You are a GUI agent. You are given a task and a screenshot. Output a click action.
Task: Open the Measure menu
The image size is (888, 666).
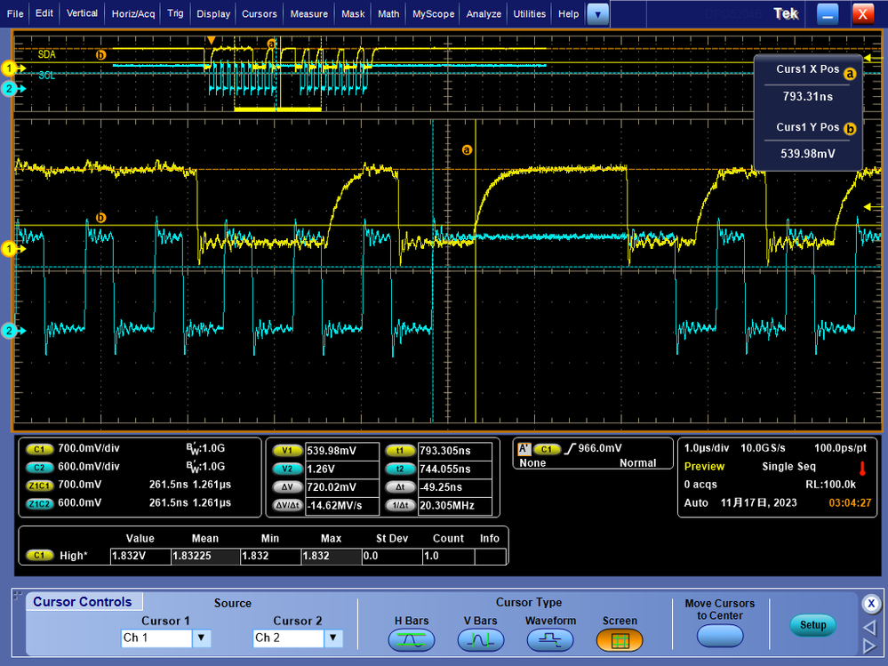[x=308, y=13]
